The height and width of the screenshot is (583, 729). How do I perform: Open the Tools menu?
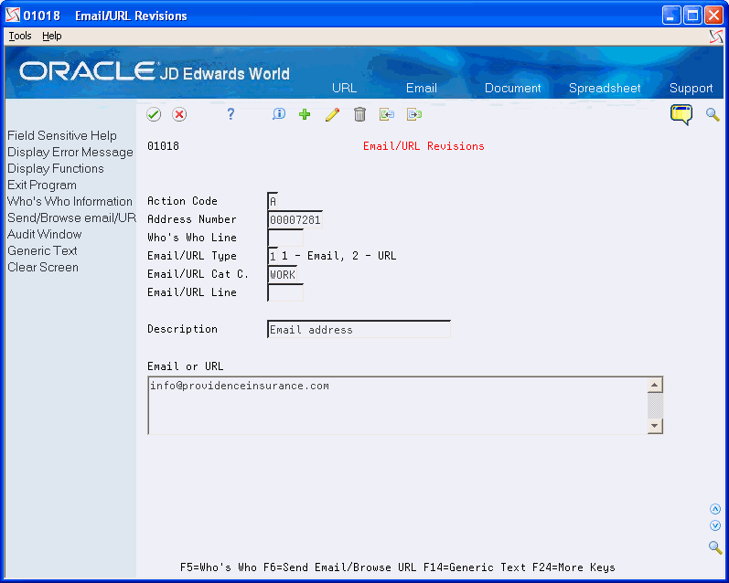point(20,36)
